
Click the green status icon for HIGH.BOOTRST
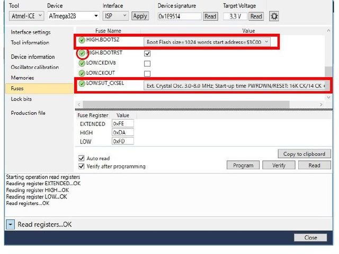pyautogui.click(x=82, y=53)
